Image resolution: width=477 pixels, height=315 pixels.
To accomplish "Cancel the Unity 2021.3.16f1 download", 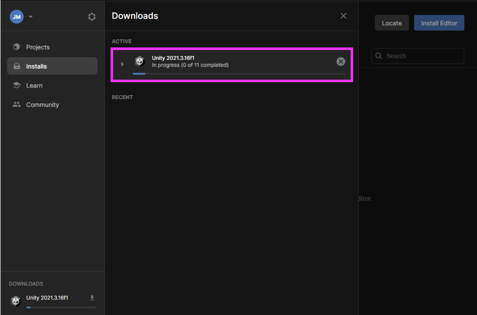I will click(x=340, y=61).
